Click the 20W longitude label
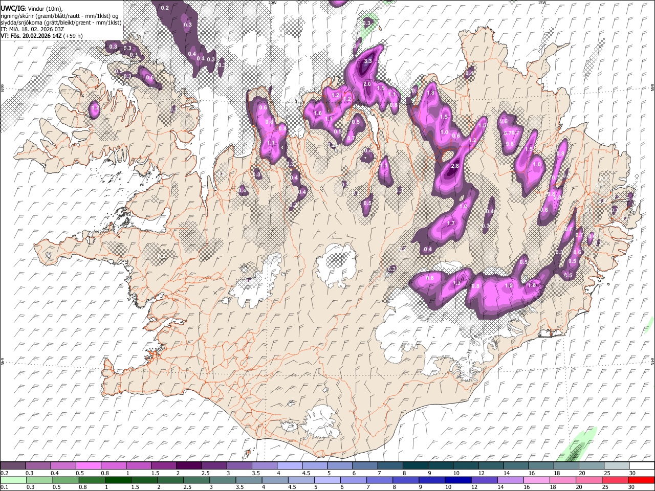 coord(272,3)
